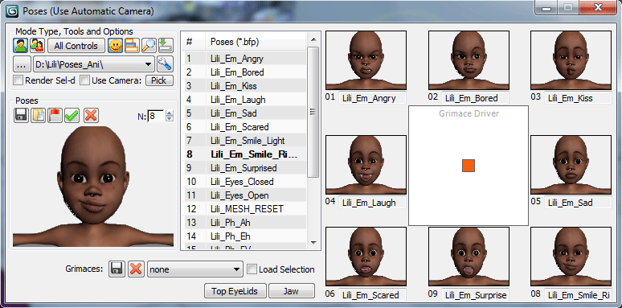The width and height of the screenshot is (622, 308).
Task: Click the '...' browse folder button
Action: point(23,64)
